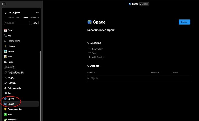Click the File paperclip icon
This screenshot has height=121, width=199.
pyautogui.click(x=5, y=36)
